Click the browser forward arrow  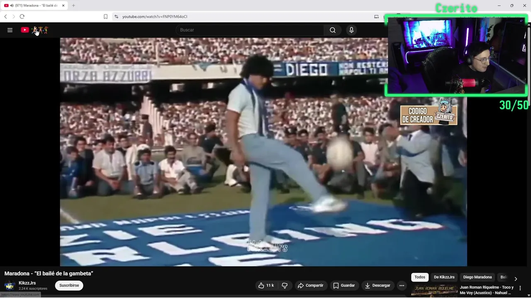[x=14, y=17]
